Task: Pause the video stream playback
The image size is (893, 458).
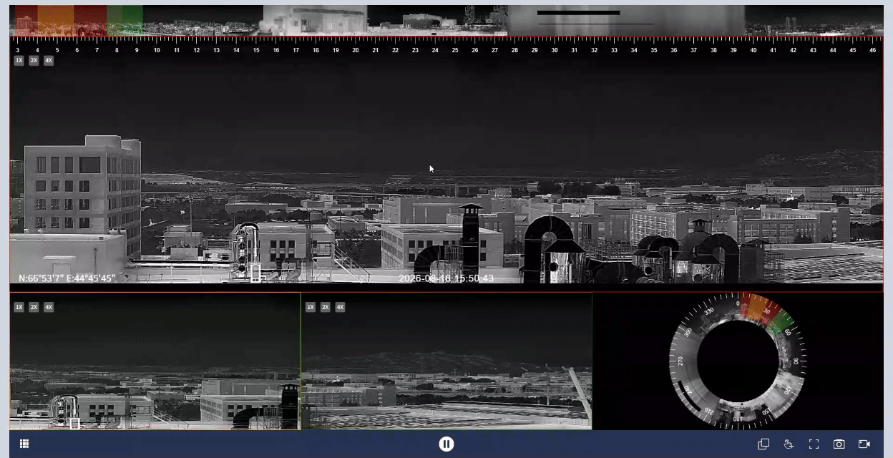Action: click(x=446, y=444)
